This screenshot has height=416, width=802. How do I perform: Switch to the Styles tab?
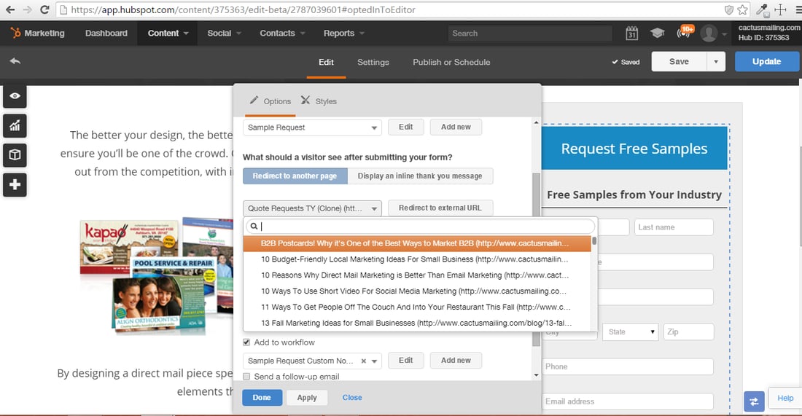click(319, 101)
